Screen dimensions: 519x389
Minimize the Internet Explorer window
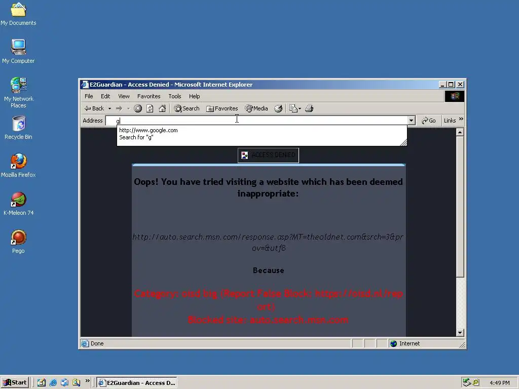coord(442,85)
